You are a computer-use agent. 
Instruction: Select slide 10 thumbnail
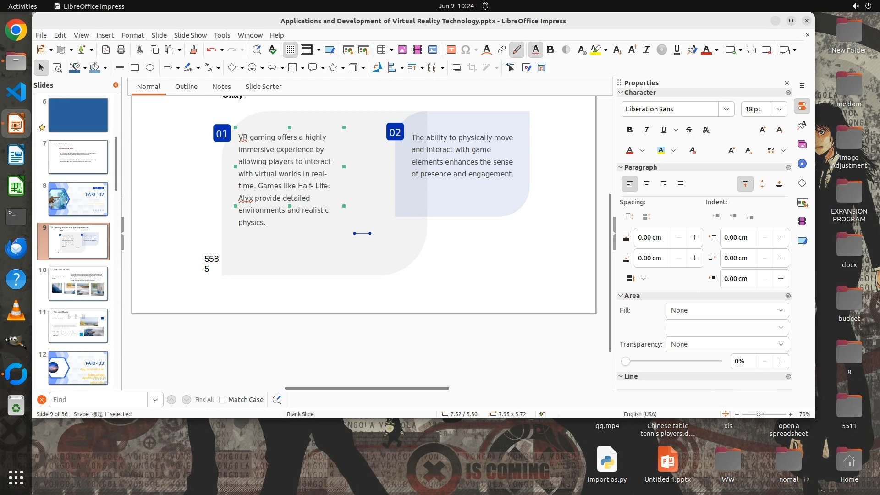pos(78,284)
